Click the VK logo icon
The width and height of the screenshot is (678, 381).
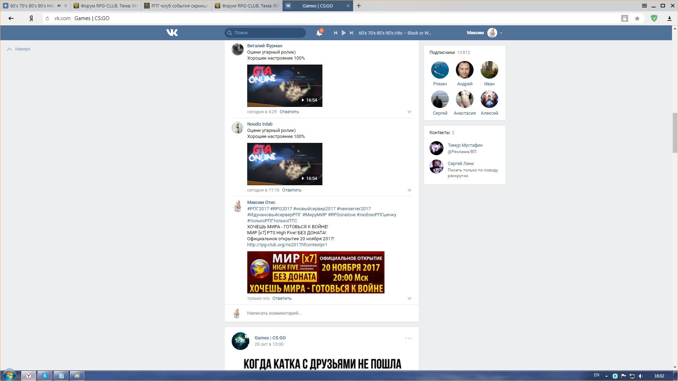click(x=172, y=33)
